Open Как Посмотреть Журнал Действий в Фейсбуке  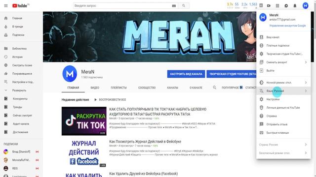(x=145, y=142)
